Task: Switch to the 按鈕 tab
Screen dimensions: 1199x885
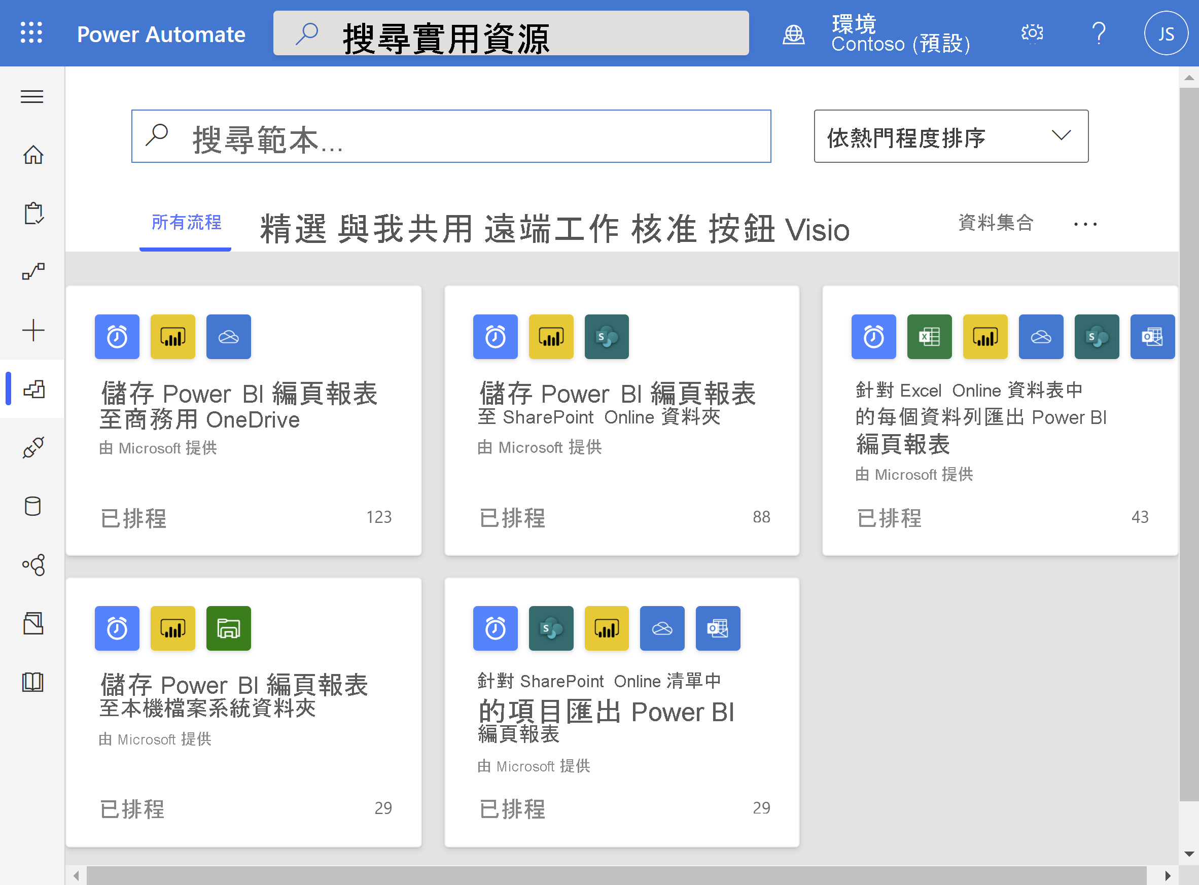Action: coord(742,229)
